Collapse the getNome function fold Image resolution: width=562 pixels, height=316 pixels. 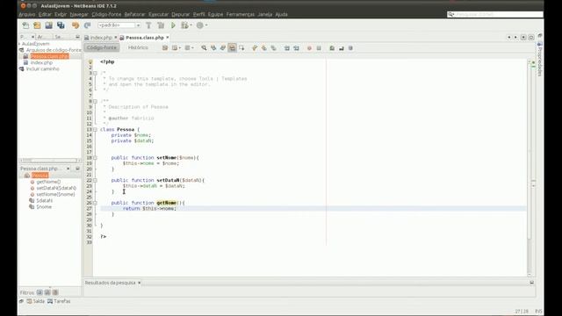(x=95, y=203)
